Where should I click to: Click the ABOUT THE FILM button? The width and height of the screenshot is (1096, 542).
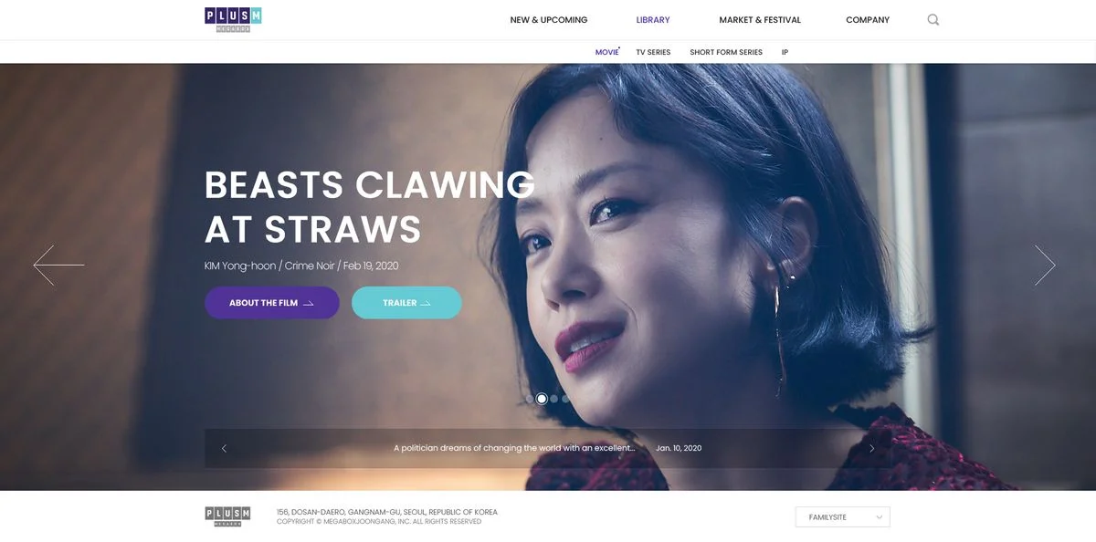tap(272, 303)
